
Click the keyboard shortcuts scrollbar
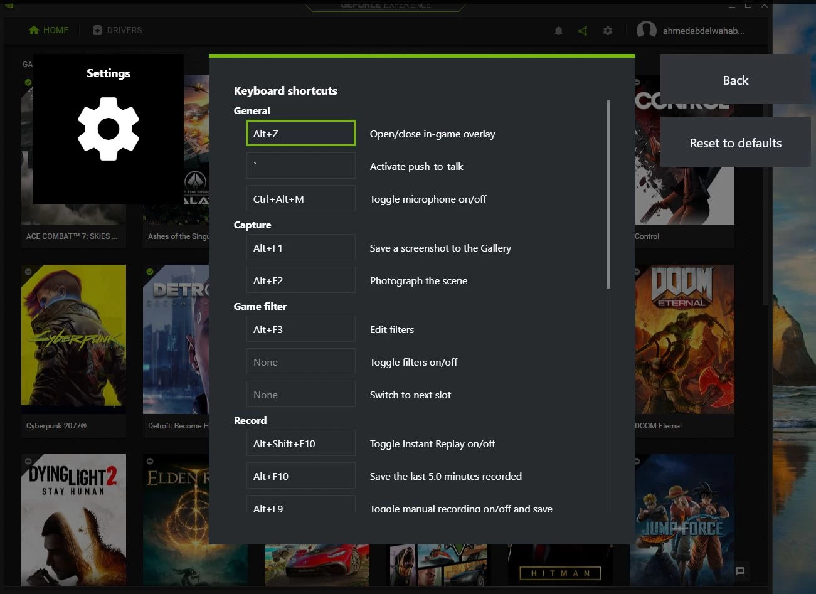(608, 194)
